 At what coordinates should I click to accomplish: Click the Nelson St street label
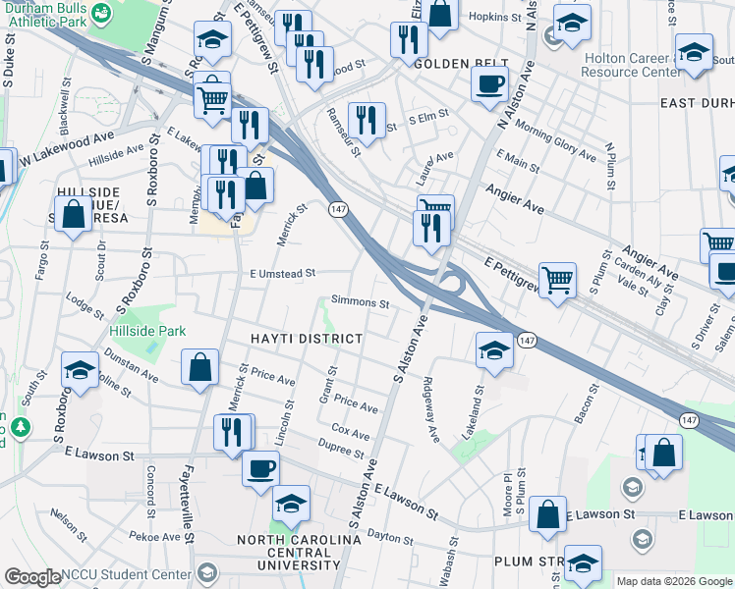(69, 526)
